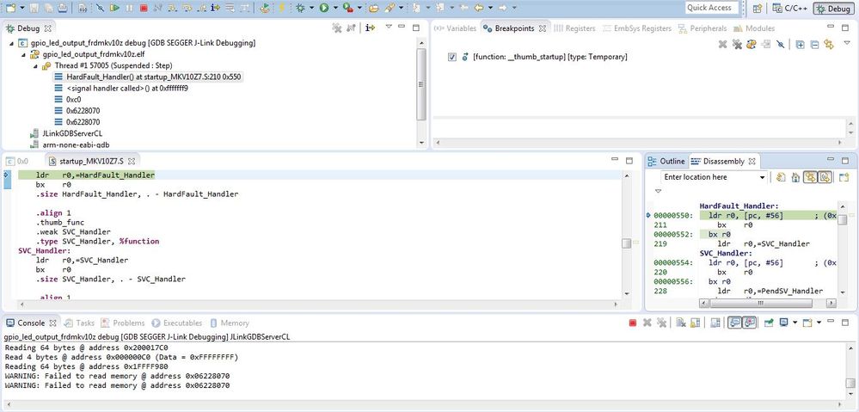Open dropdown next to Run icon
Image resolution: width=859 pixels, height=412 pixels.
click(335, 8)
